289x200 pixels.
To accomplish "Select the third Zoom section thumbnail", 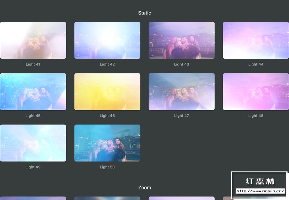I will (x=182, y=198).
